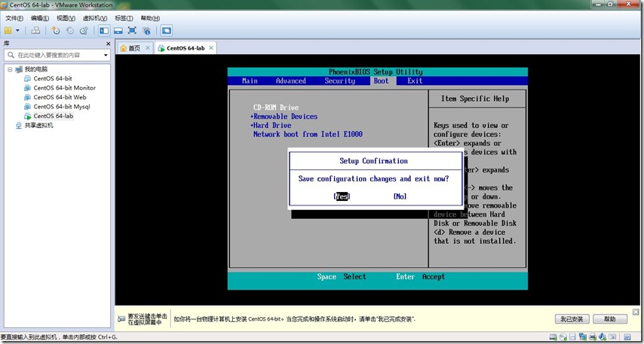Open the BIOS Main menu tab
Viewport: 644px width, 344px height.
click(250, 81)
